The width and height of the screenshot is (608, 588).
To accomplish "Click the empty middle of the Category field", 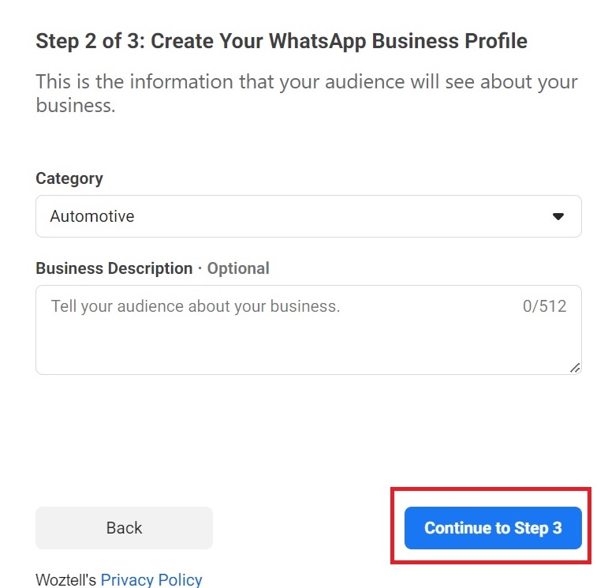I will [x=315, y=216].
